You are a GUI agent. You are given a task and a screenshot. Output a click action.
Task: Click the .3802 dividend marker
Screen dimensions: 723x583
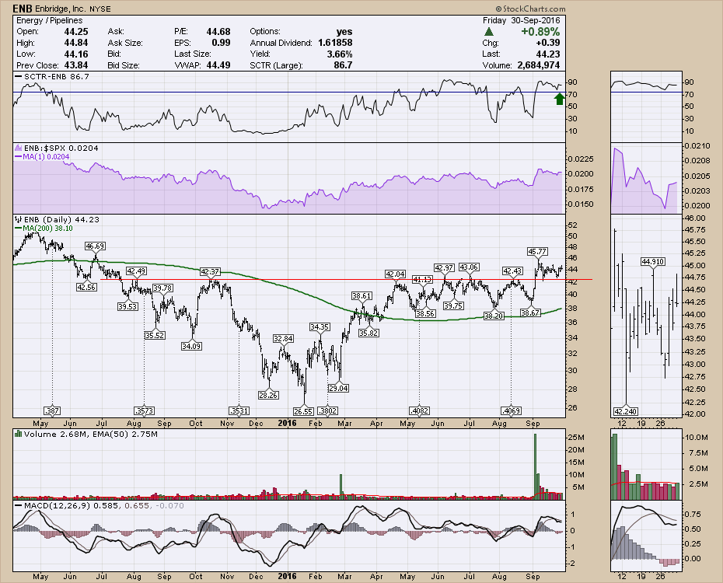pos(328,410)
